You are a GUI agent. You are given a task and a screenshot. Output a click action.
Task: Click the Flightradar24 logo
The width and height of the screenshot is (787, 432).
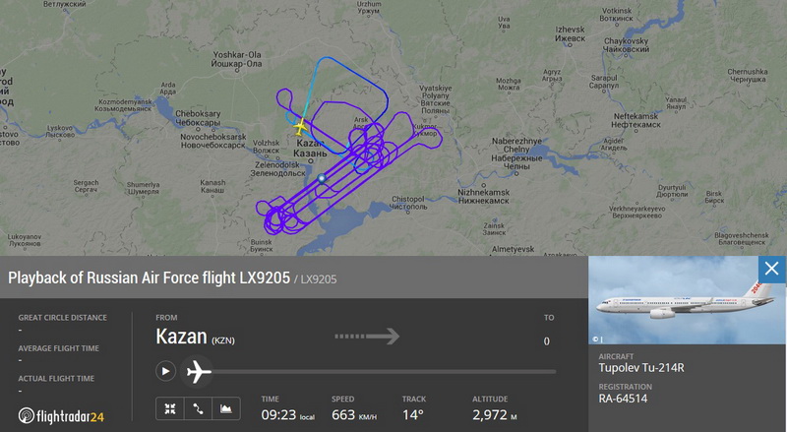point(61,416)
